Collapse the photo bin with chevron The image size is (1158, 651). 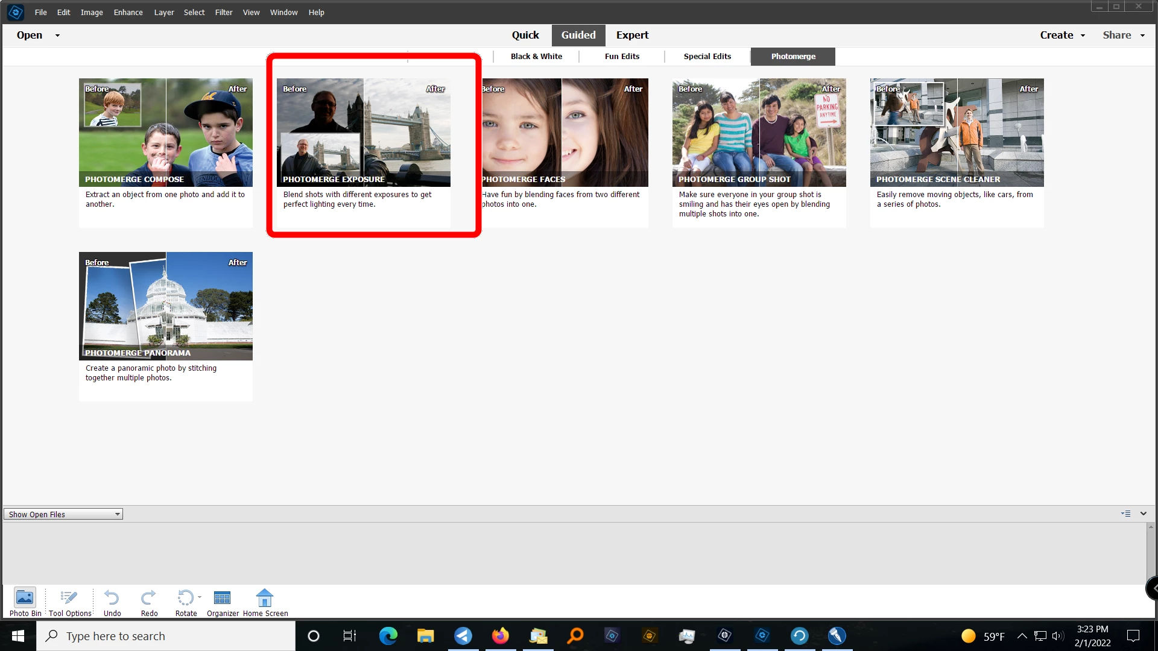[1144, 514]
